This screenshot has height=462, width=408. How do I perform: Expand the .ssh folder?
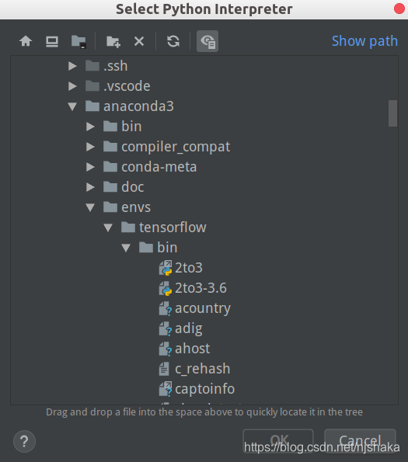[72, 66]
